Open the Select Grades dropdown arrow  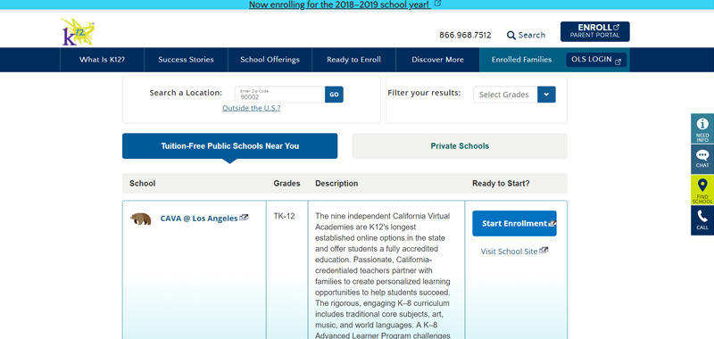(x=546, y=95)
